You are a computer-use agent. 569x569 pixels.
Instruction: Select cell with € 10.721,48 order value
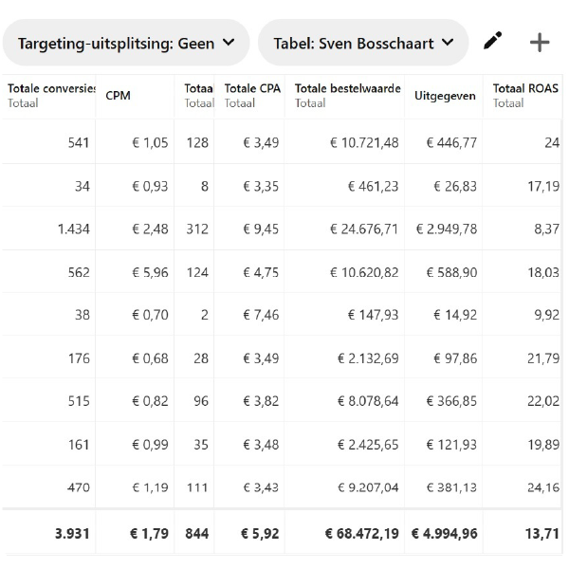click(x=364, y=142)
